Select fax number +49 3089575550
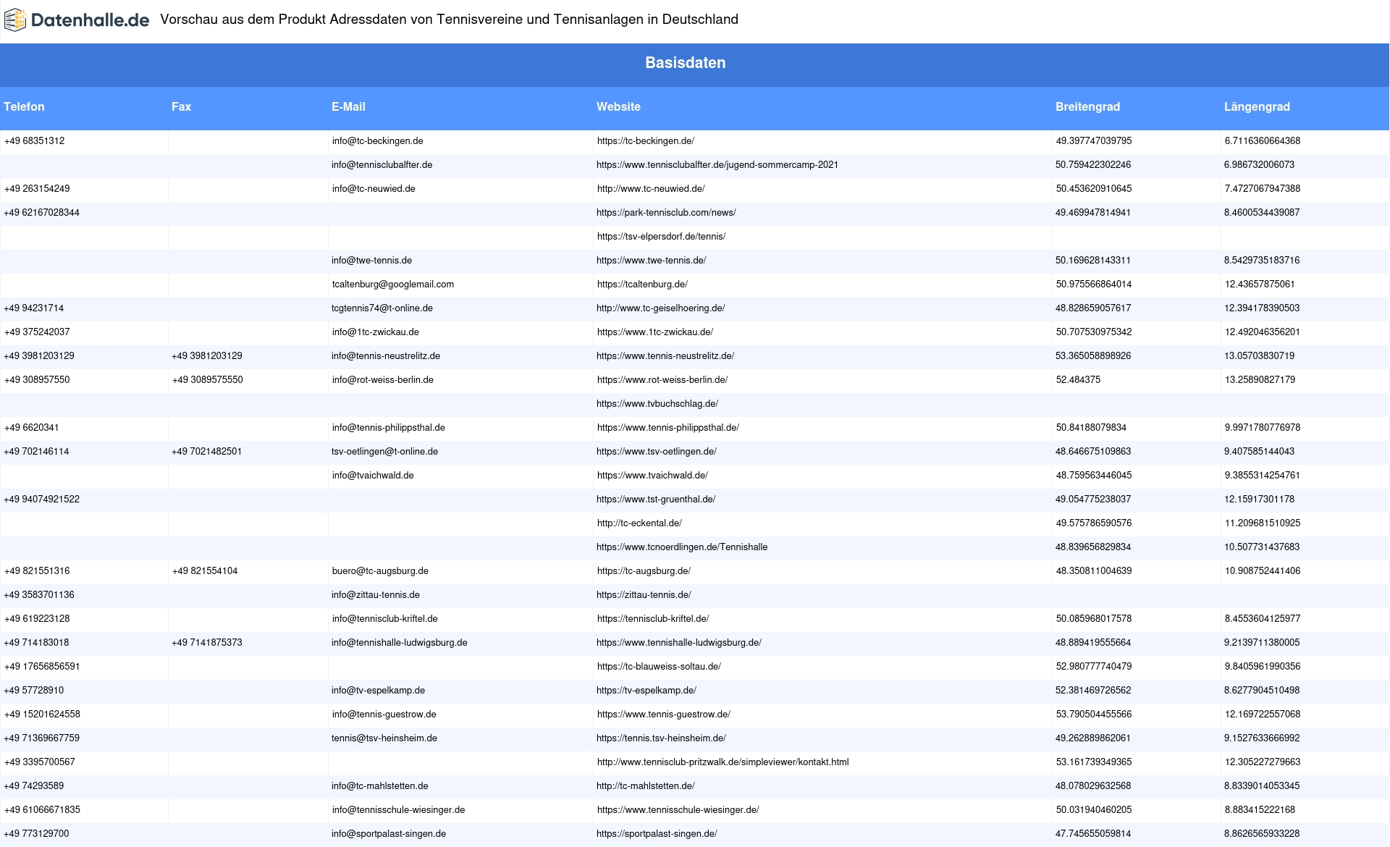 (208, 380)
